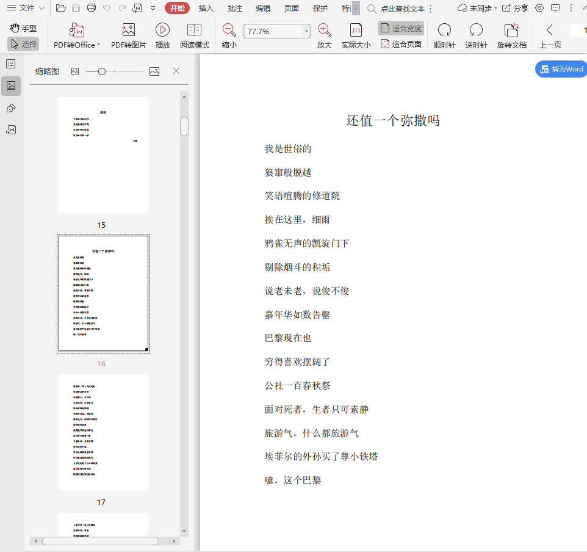
Task: Switch to the 手型 hand tool
Action: (x=23, y=28)
